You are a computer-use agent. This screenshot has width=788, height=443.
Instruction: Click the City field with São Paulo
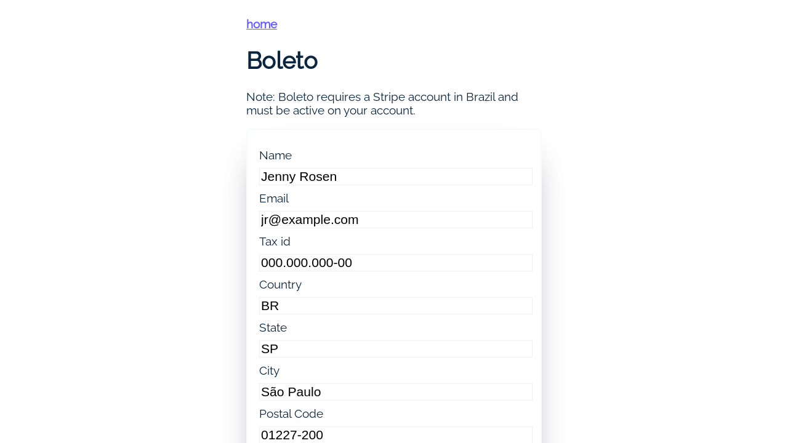pyautogui.click(x=395, y=392)
